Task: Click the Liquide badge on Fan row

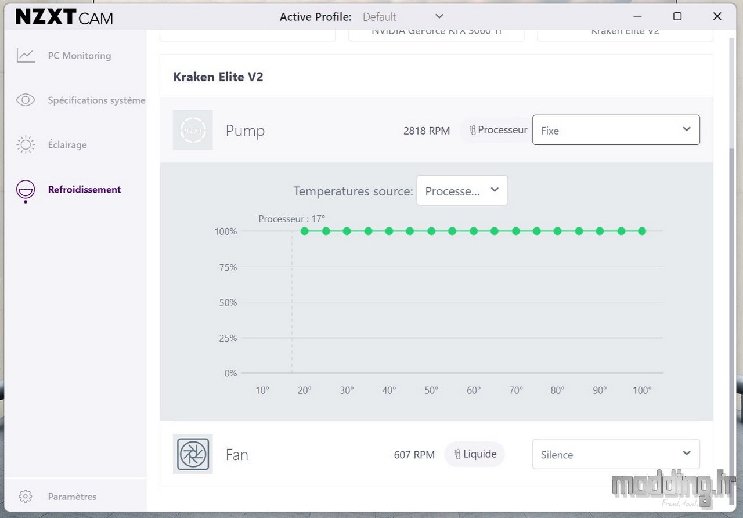Action: (474, 454)
